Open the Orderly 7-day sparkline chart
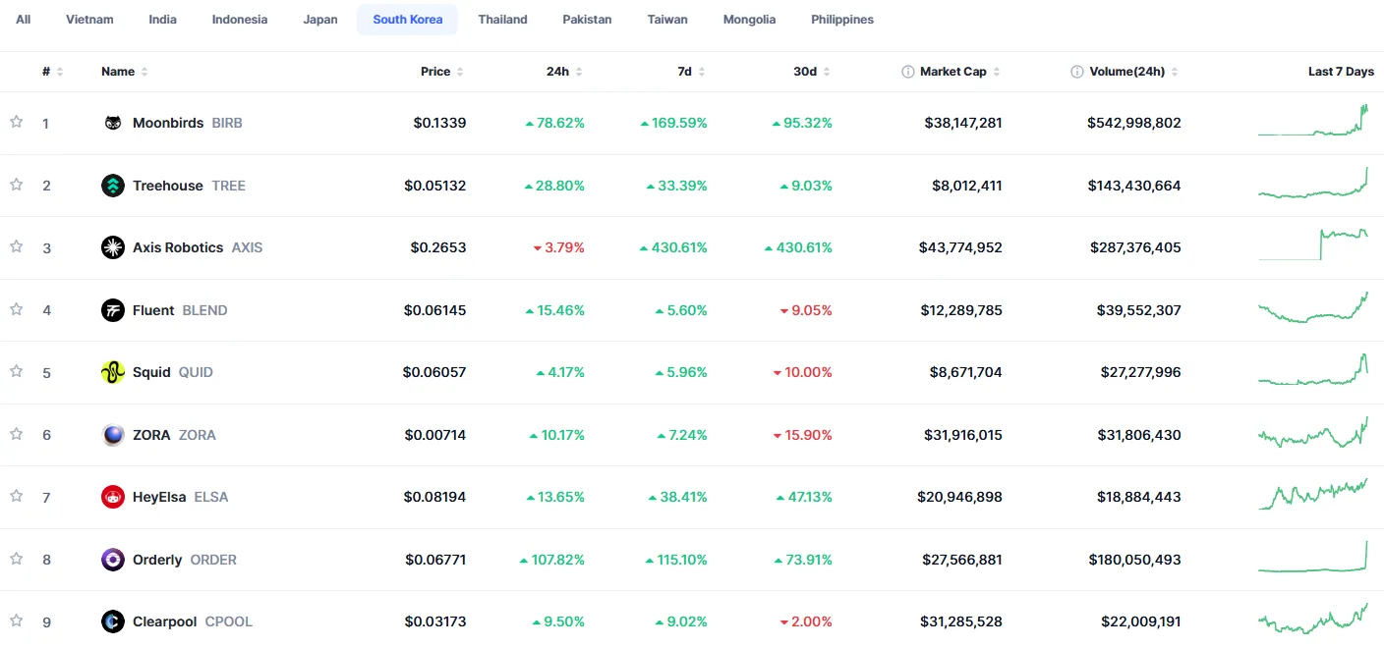This screenshot has height=648, width=1384. pos(1313,556)
